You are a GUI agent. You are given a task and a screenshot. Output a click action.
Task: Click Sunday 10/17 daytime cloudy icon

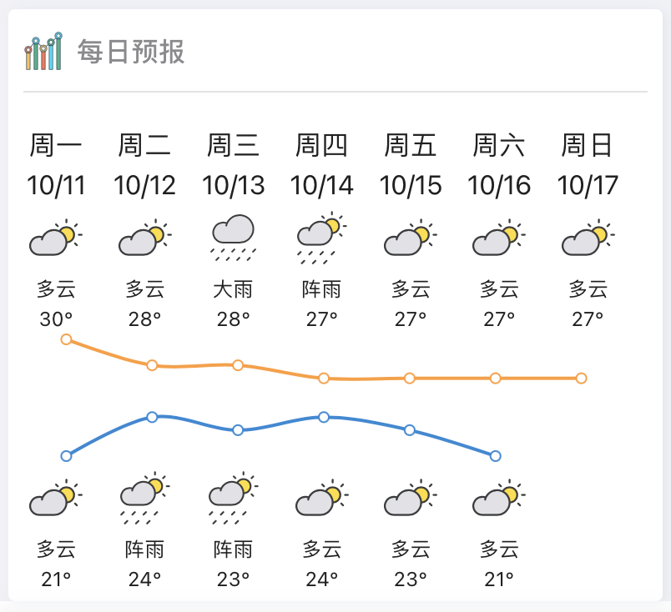point(588,238)
